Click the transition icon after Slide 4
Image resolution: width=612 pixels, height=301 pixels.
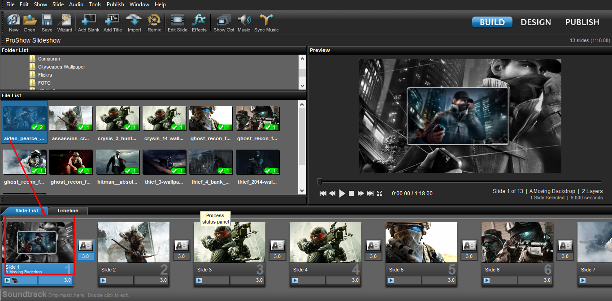tap(373, 245)
